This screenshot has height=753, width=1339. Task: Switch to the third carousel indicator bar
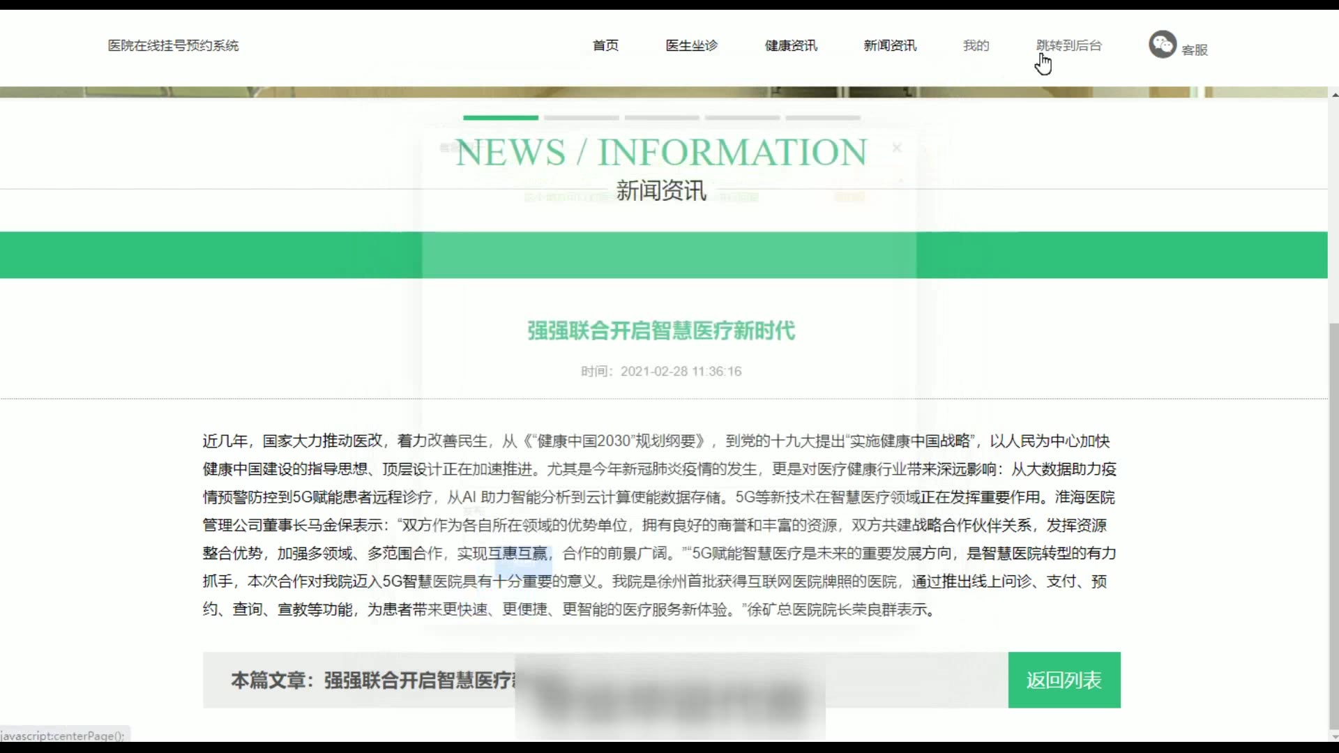(x=662, y=118)
